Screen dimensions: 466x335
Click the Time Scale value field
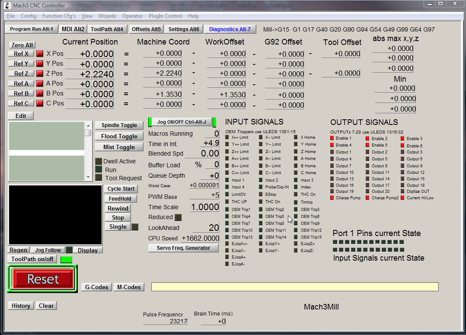pyautogui.click(x=205, y=207)
